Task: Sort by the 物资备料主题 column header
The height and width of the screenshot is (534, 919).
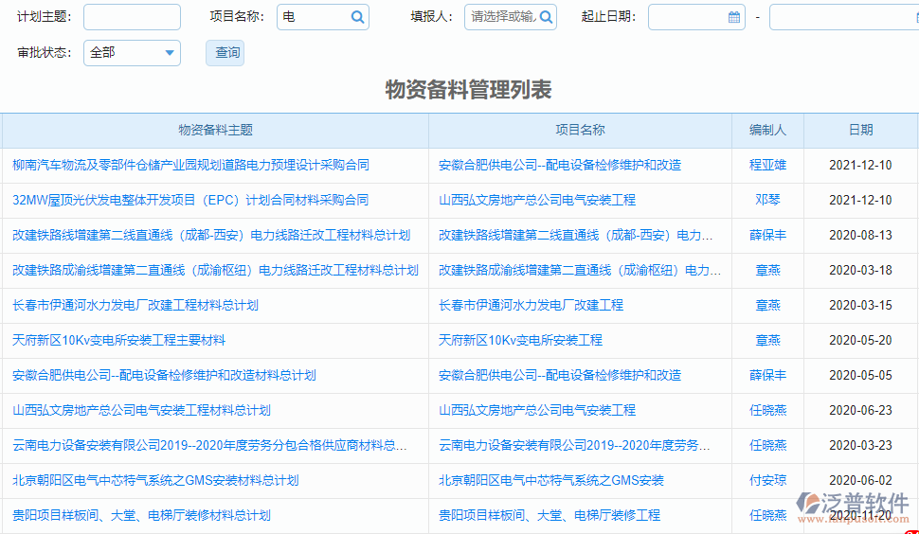Action: (x=215, y=130)
